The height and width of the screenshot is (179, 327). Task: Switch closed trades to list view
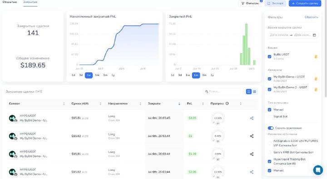[x=248, y=92]
